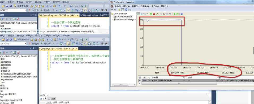Execute query with 执行(X) in lower SSMS window
The image size is (254, 104).
click(x=34, y=44)
